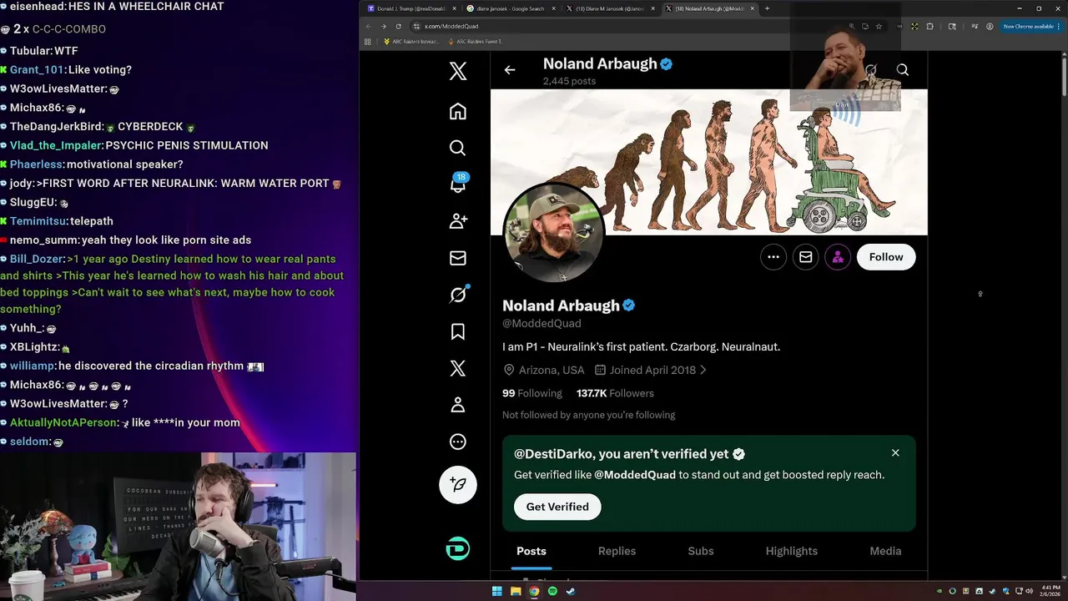Switch to the Donald J. Trump browser tab

click(411, 8)
